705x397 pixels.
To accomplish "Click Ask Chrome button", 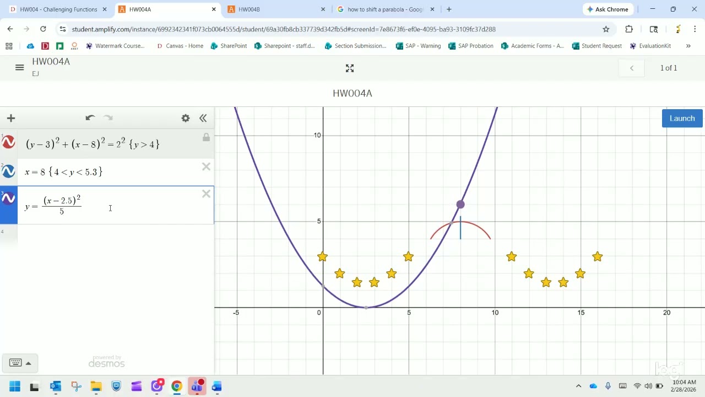I will tap(608, 9).
